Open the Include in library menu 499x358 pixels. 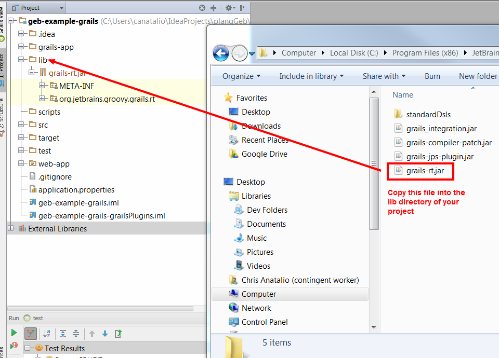click(311, 76)
